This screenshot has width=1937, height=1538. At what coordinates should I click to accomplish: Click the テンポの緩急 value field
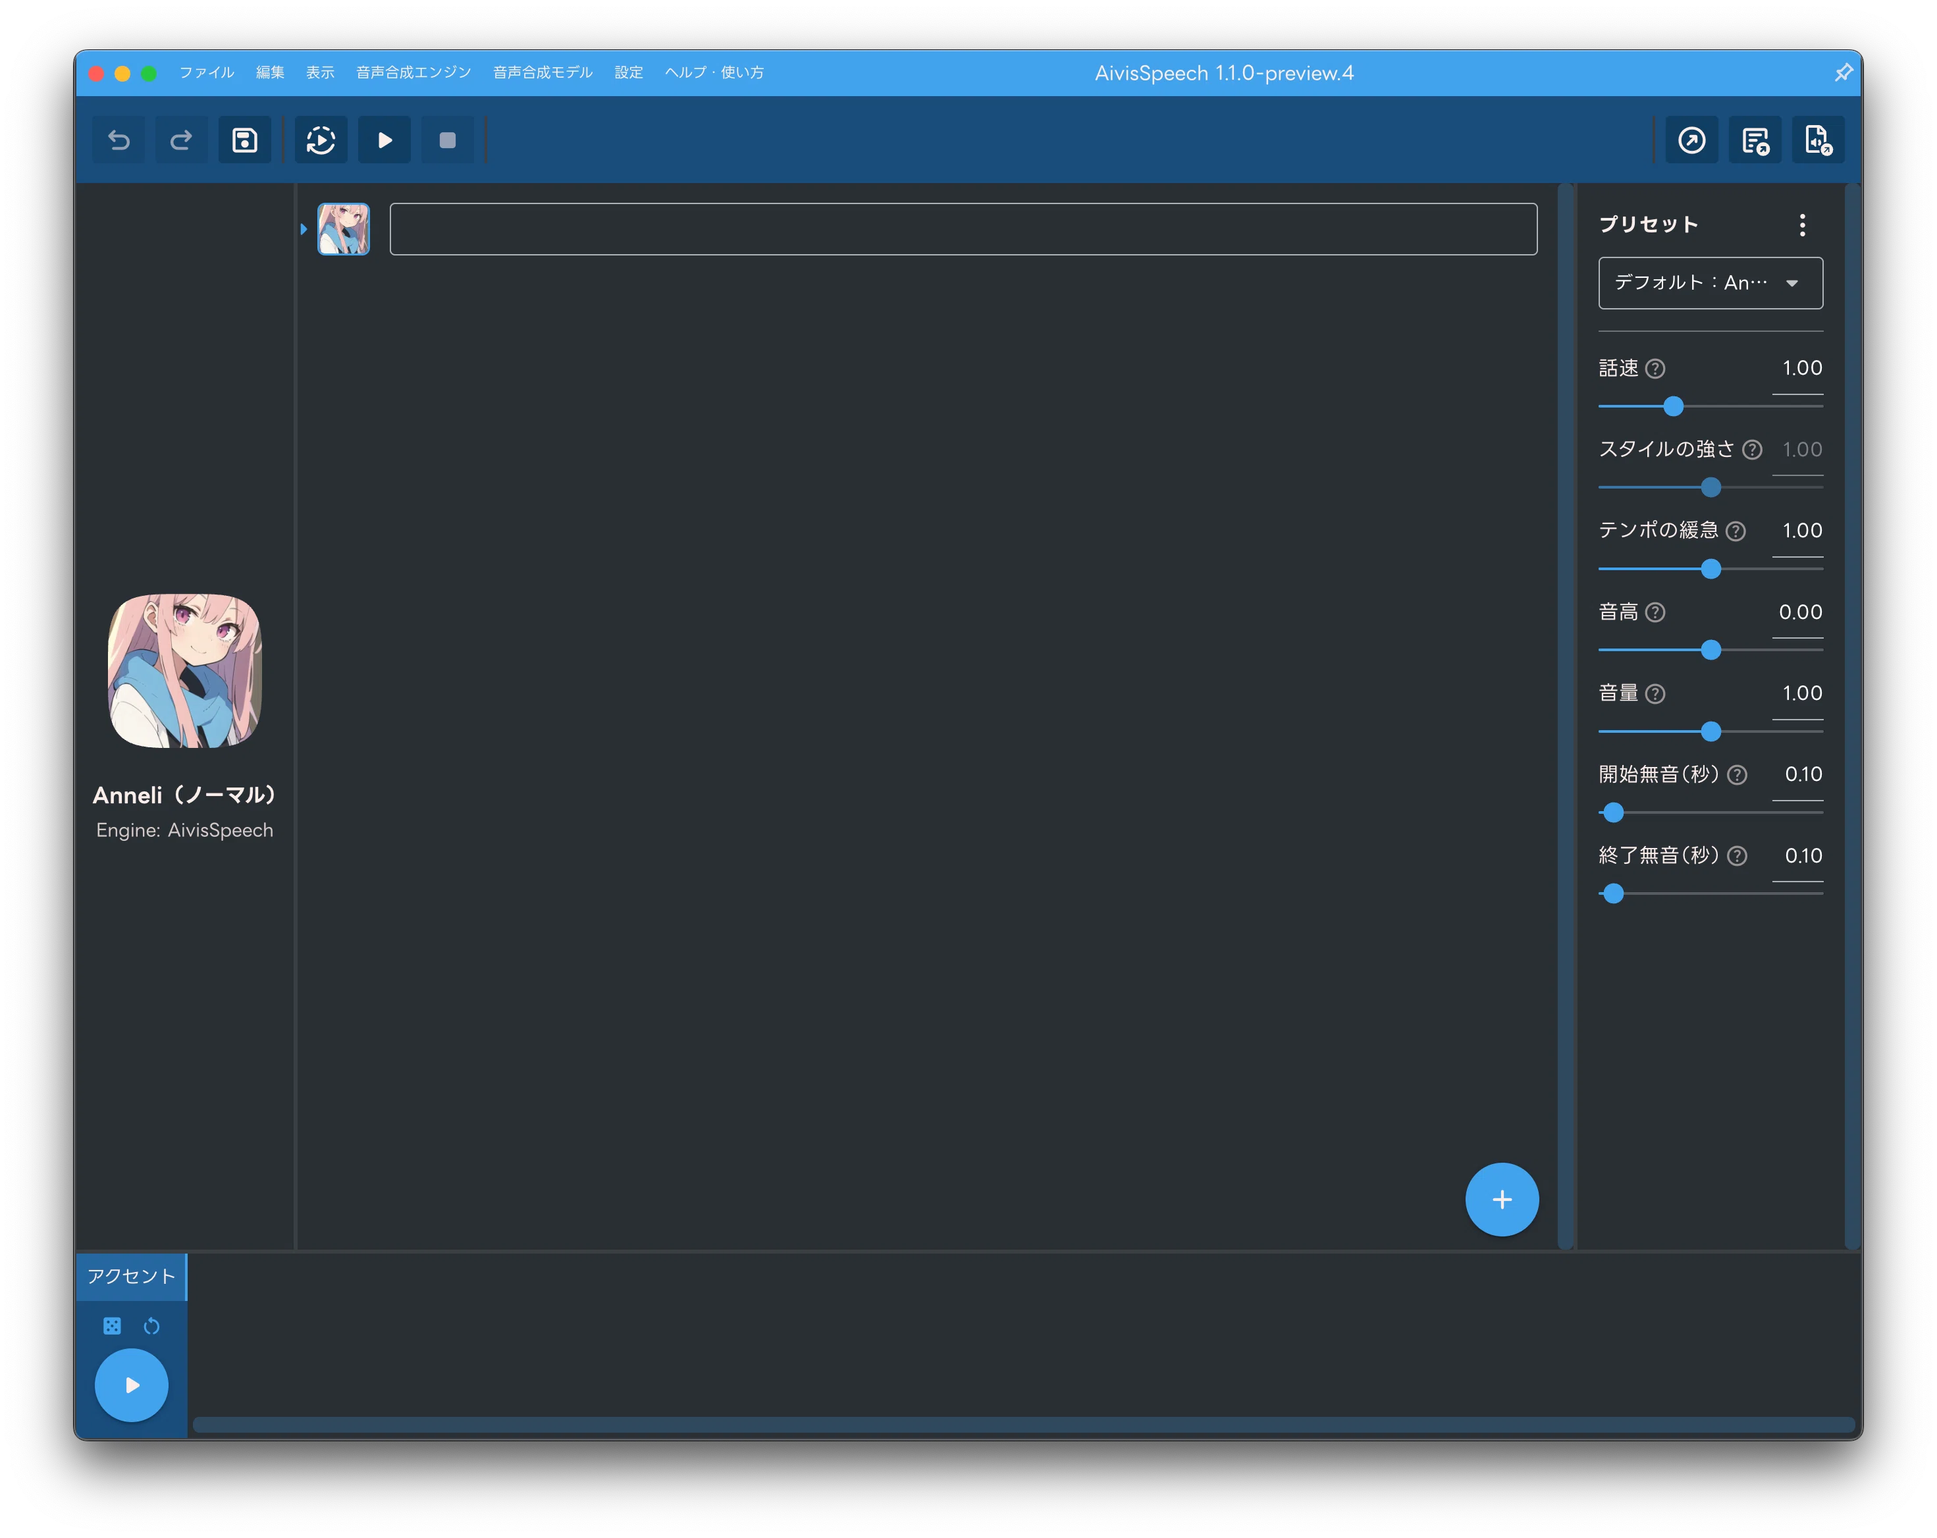[x=1797, y=531]
